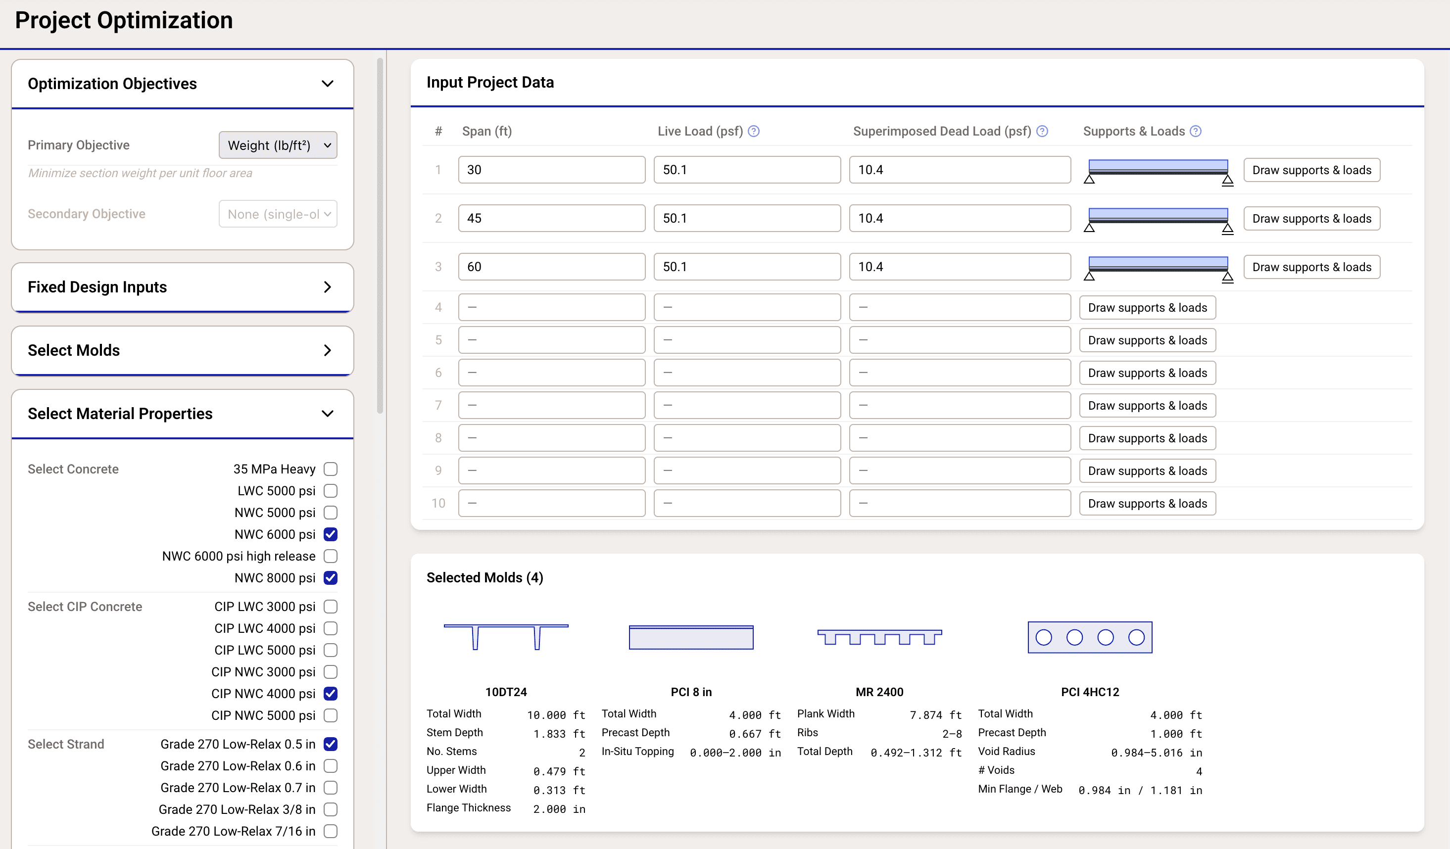This screenshot has height=849, width=1450.
Task: Select the PCI 8 in slab shape
Action: pyautogui.click(x=691, y=637)
